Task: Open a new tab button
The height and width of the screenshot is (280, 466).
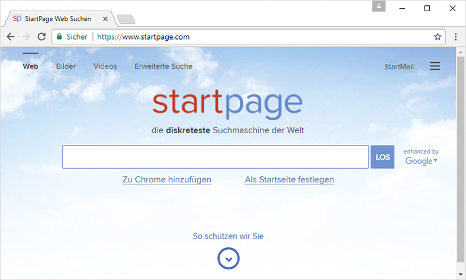Action: point(126,19)
